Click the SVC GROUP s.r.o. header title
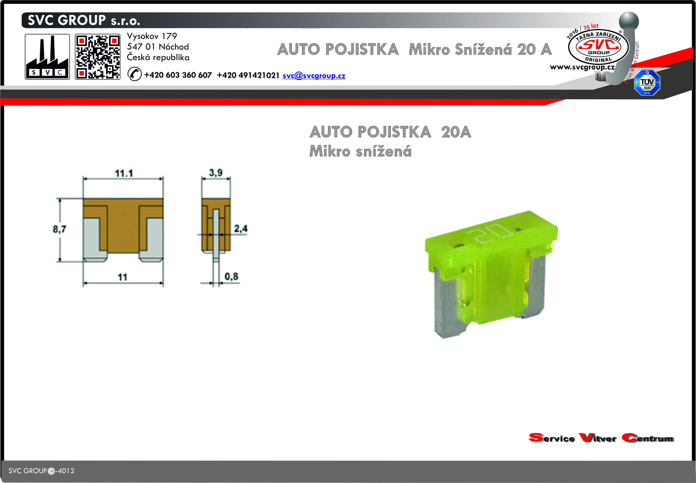This screenshot has width=696, height=483. tap(84, 20)
